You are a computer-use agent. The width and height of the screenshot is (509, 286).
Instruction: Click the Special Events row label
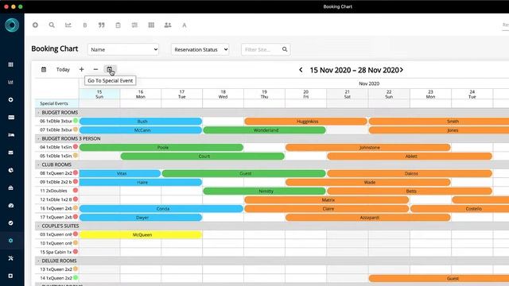click(54, 103)
